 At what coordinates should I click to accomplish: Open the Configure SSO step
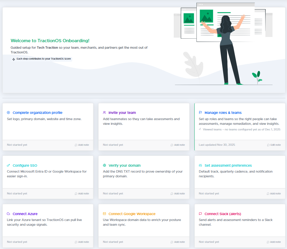pos(25,166)
